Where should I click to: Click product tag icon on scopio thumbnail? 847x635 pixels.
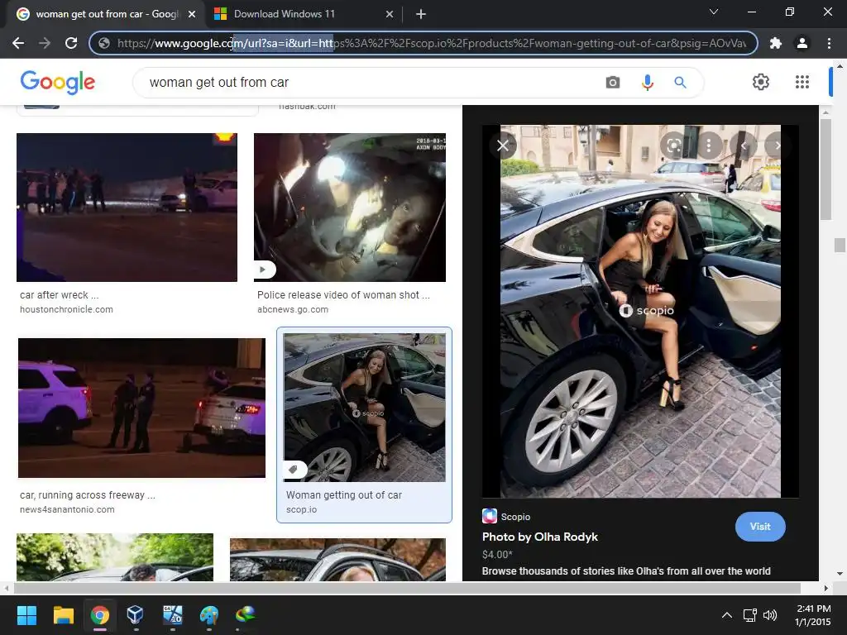click(x=294, y=470)
